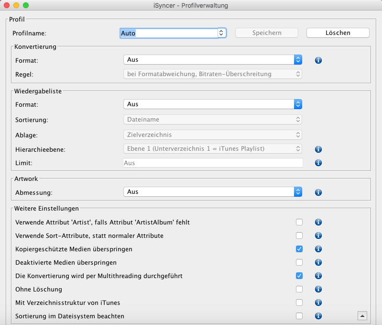This screenshot has height=325, width=382.
Task: Enable Verwende Sort-Attribute checkbox
Action: (x=299, y=235)
